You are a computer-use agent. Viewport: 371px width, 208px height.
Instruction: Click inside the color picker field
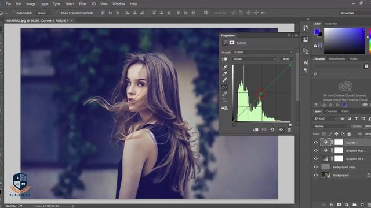tap(344, 40)
